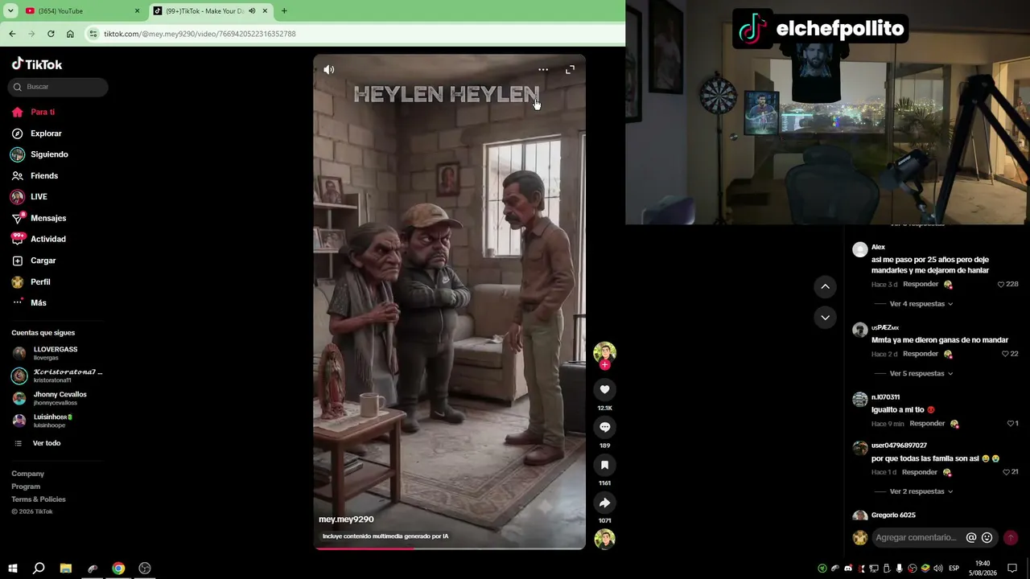Send the comment with the red arrow button
Image resolution: width=1030 pixels, height=579 pixels.
pyautogui.click(x=1011, y=538)
